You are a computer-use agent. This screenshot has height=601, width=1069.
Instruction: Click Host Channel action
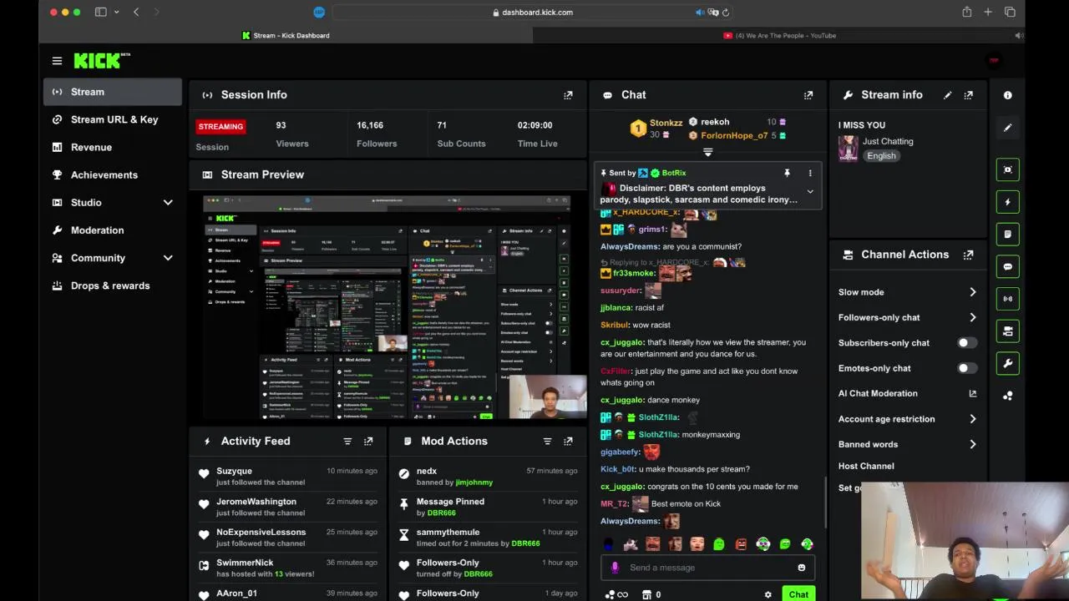[866, 466]
